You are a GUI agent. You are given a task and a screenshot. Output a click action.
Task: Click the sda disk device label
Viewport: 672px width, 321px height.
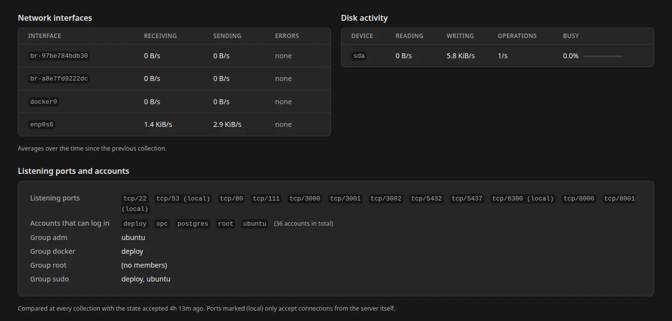point(359,56)
